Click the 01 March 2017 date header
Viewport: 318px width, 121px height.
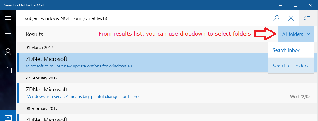coord(39,48)
